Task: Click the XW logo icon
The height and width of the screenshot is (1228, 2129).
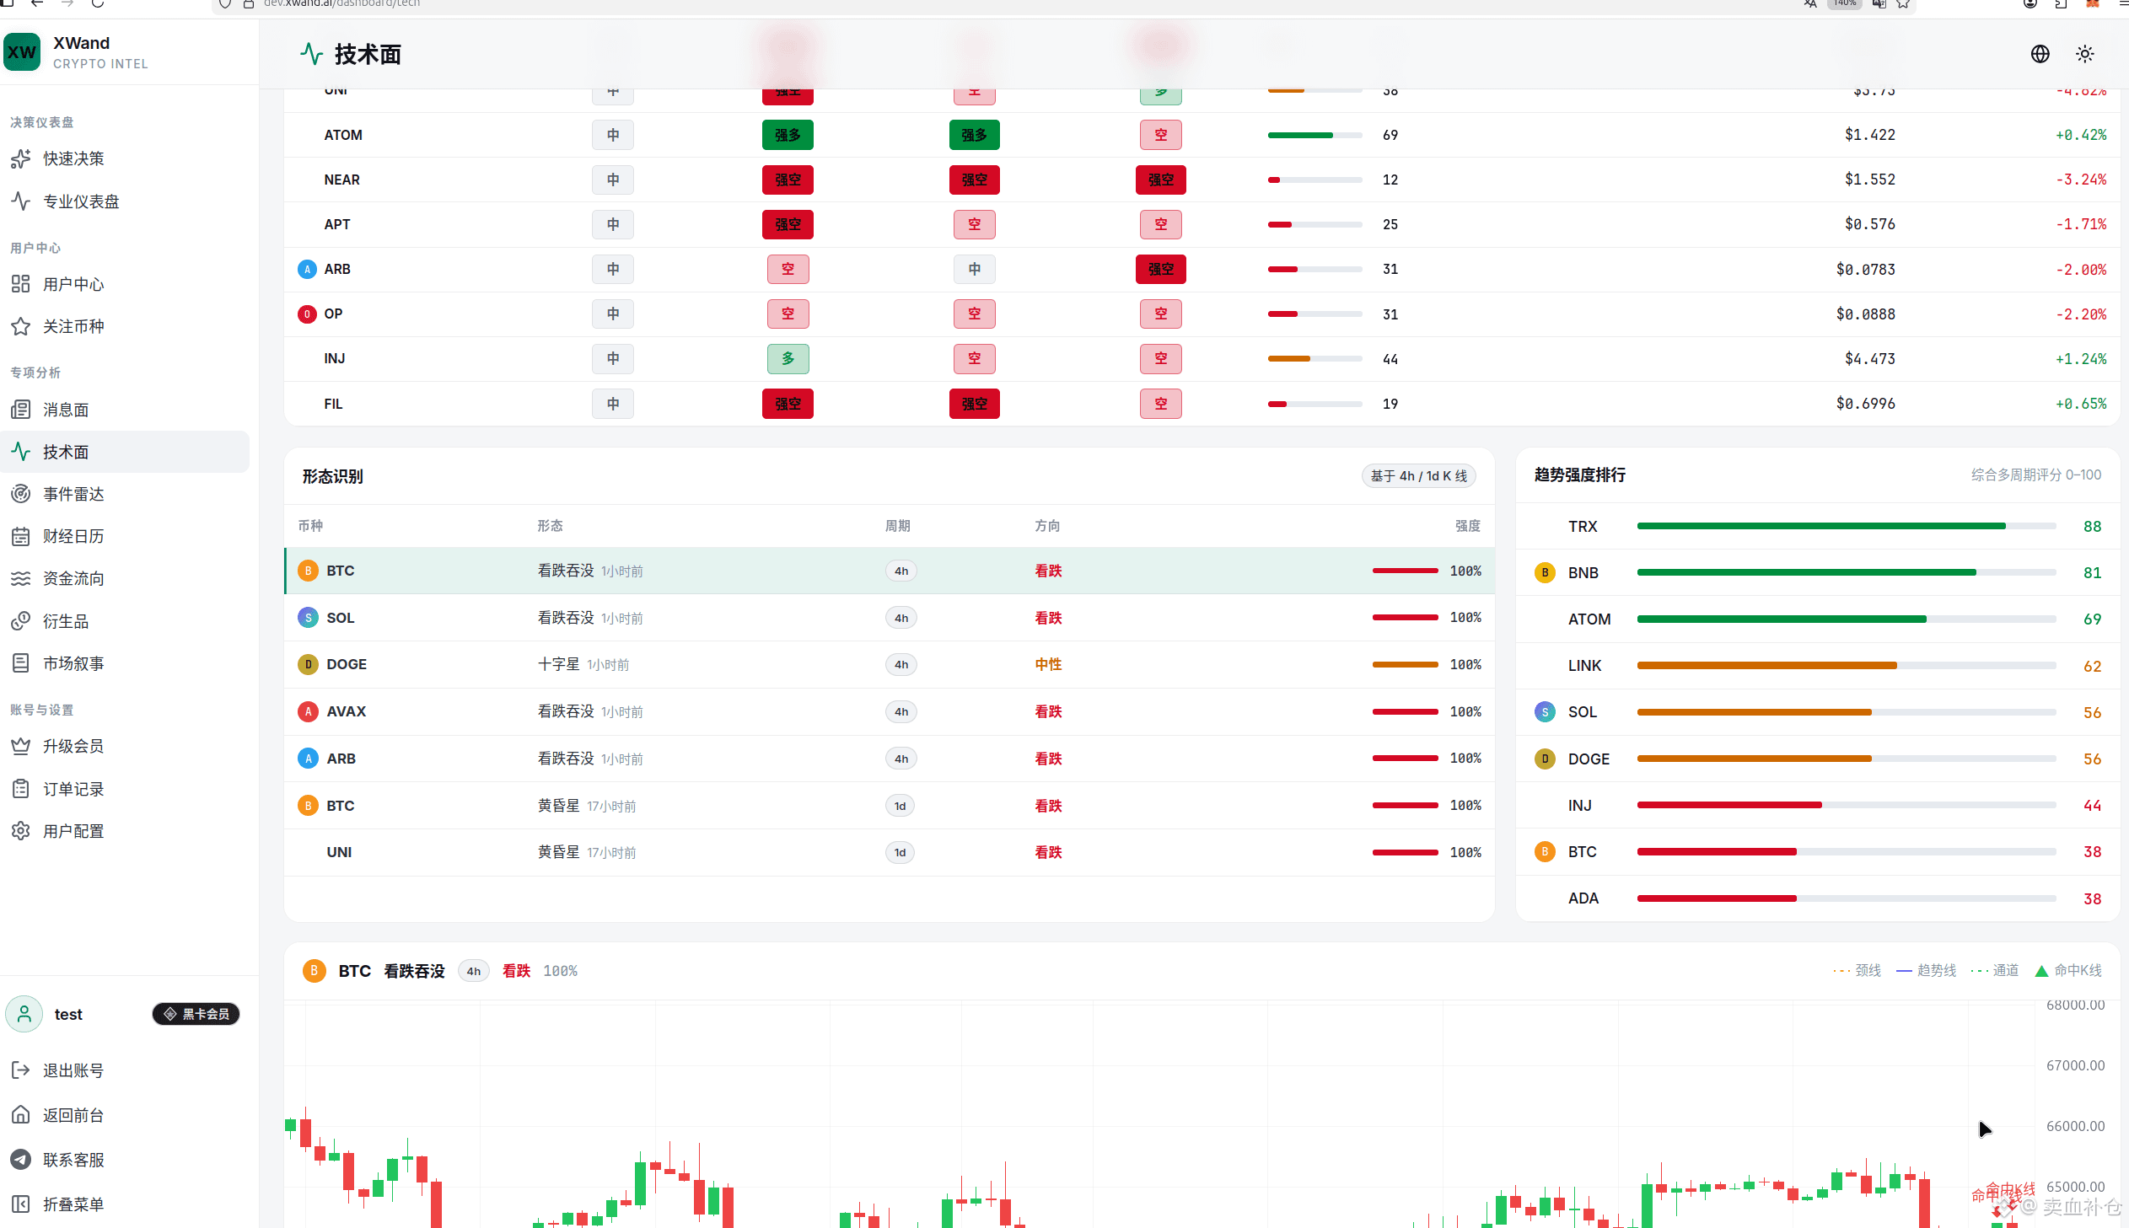Action: 22,52
